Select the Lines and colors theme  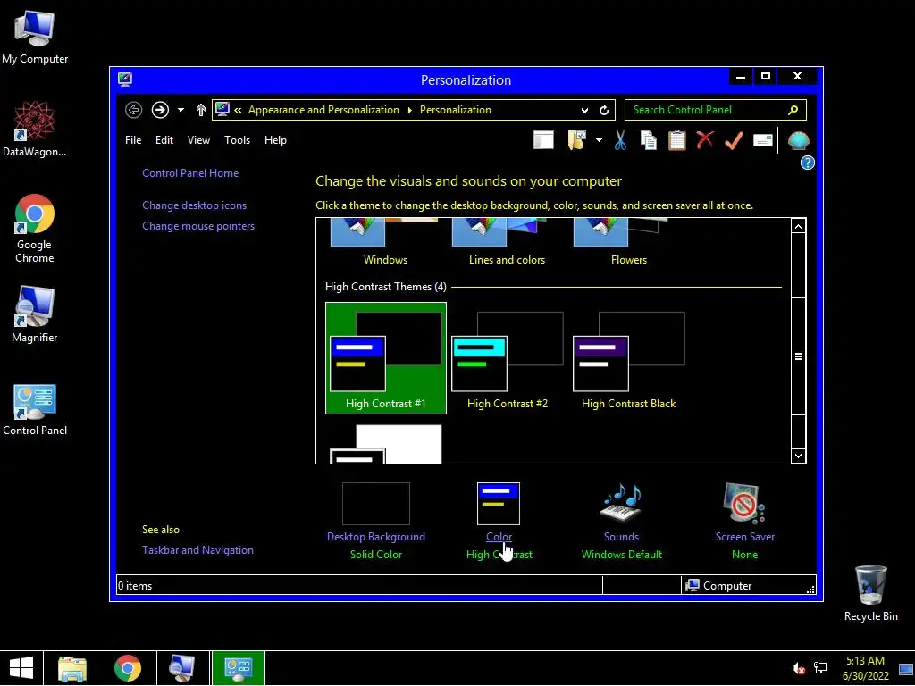[x=507, y=242]
